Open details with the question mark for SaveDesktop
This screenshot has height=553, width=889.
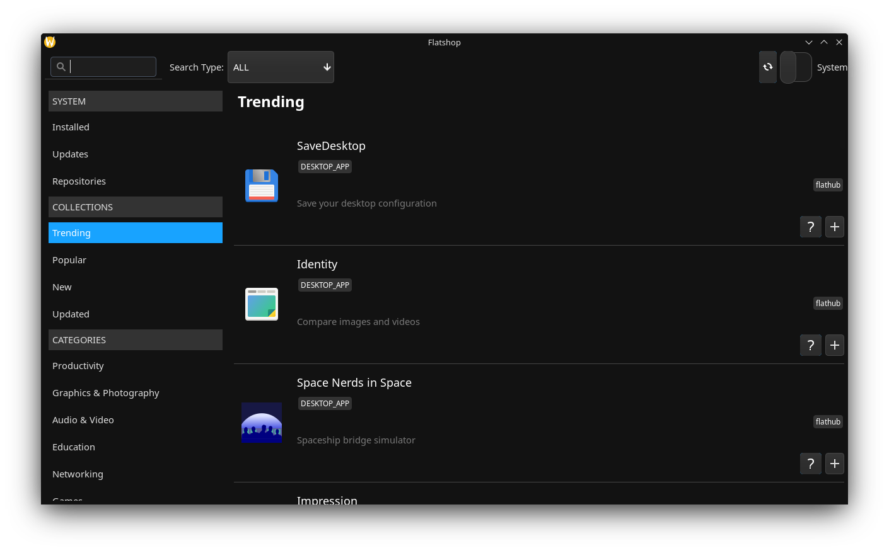pyautogui.click(x=810, y=227)
